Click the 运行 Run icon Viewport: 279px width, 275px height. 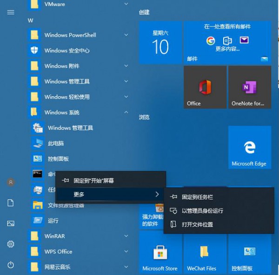click(x=38, y=220)
